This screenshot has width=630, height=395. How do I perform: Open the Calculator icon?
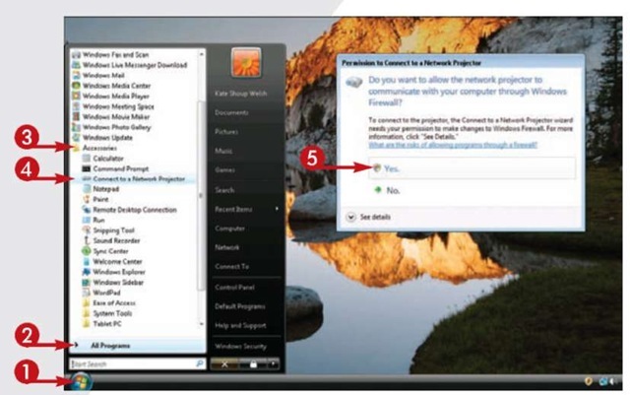click(x=86, y=158)
